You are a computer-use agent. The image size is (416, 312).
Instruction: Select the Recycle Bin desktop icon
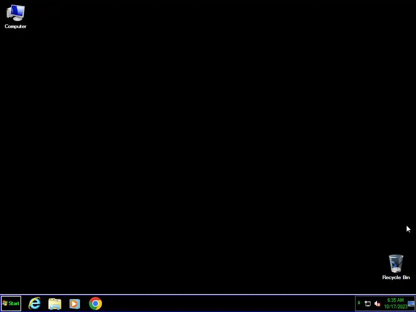click(396, 267)
